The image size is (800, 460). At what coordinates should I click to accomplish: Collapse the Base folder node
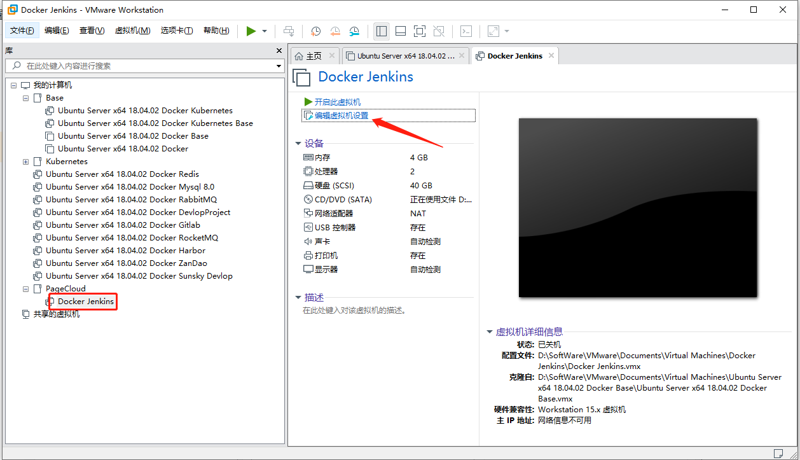(25, 98)
